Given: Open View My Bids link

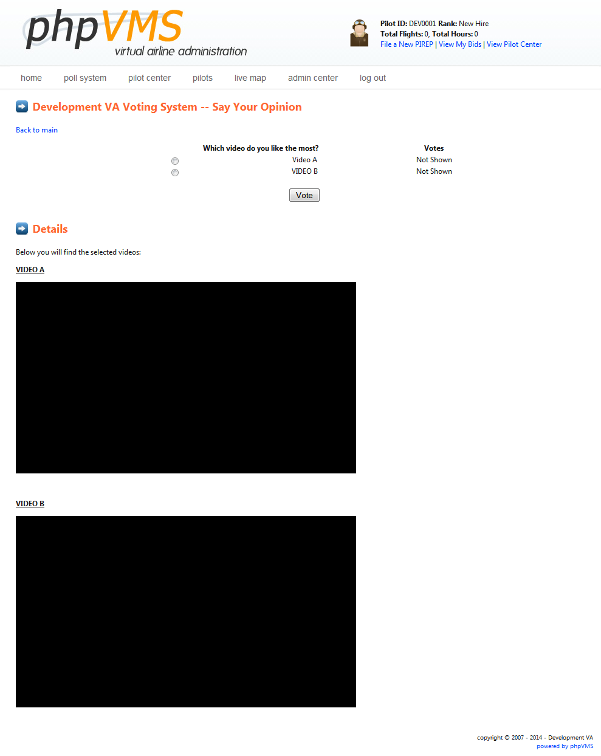Looking at the screenshot, I should [x=460, y=44].
